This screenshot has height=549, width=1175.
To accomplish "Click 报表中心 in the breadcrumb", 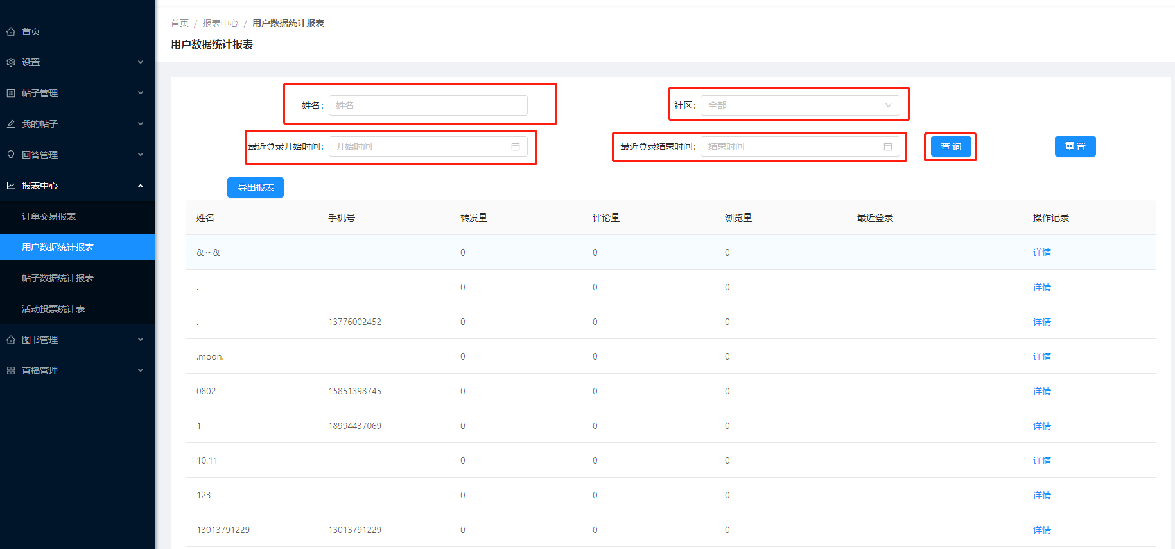I will click(220, 23).
